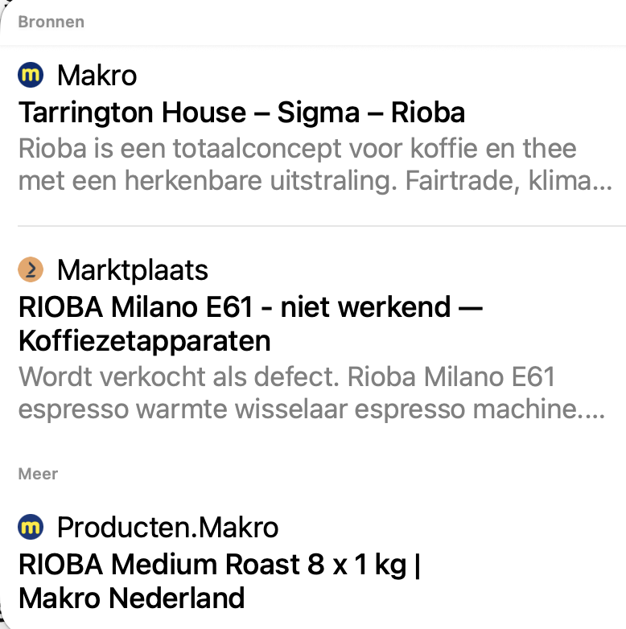
Task: Select the "Makro" source name
Action: (x=97, y=76)
